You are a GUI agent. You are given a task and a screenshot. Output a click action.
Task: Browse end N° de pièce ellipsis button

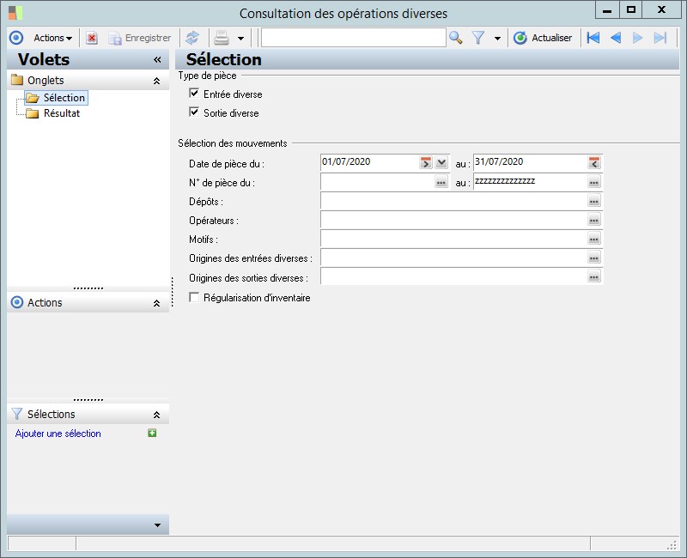point(594,182)
